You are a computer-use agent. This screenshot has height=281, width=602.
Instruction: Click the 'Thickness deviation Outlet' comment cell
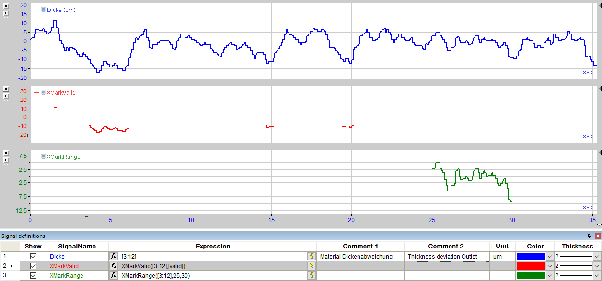[x=447, y=257]
